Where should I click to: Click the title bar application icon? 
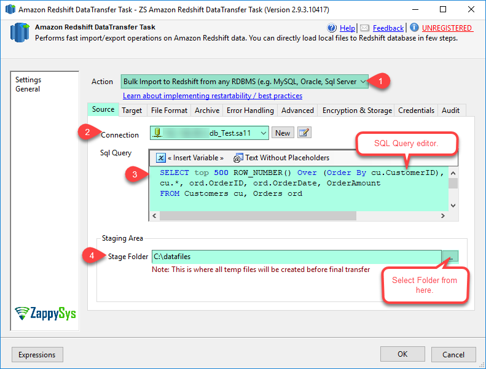[10, 9]
